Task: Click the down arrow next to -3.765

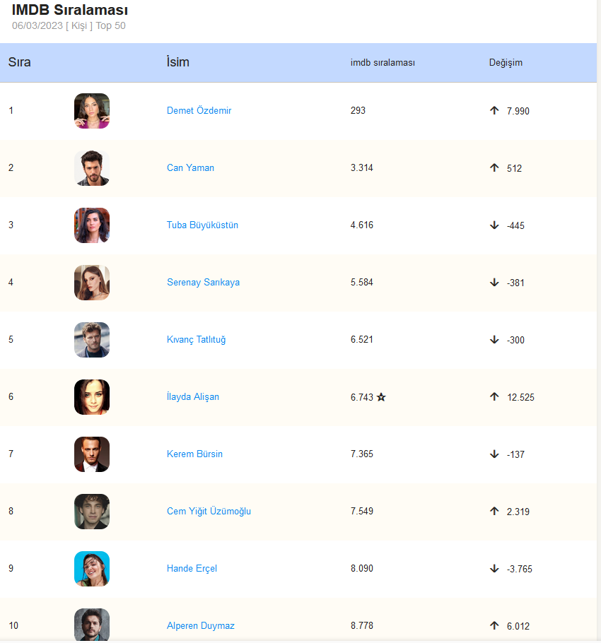Action: 494,568
